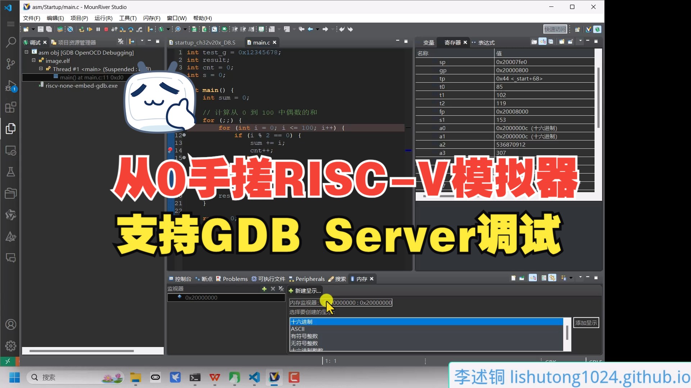Close the main.c editor tab
Screen dimensions: 691x388
[x=275, y=42]
